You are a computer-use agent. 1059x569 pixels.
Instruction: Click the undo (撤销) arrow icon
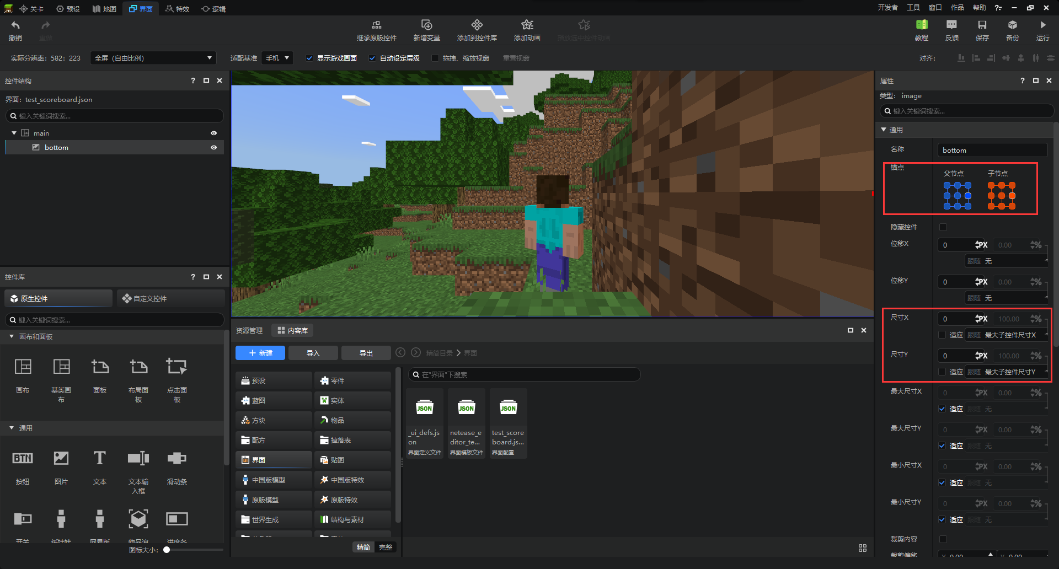(15, 25)
